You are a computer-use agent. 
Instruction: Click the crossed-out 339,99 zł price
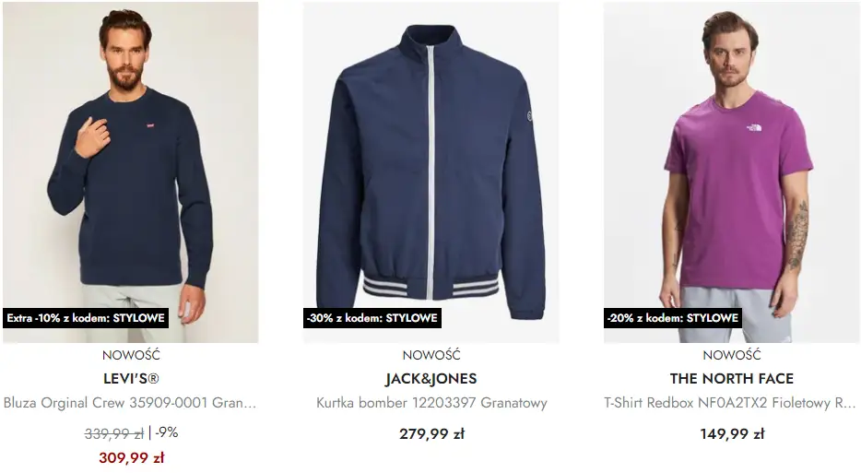114,434
